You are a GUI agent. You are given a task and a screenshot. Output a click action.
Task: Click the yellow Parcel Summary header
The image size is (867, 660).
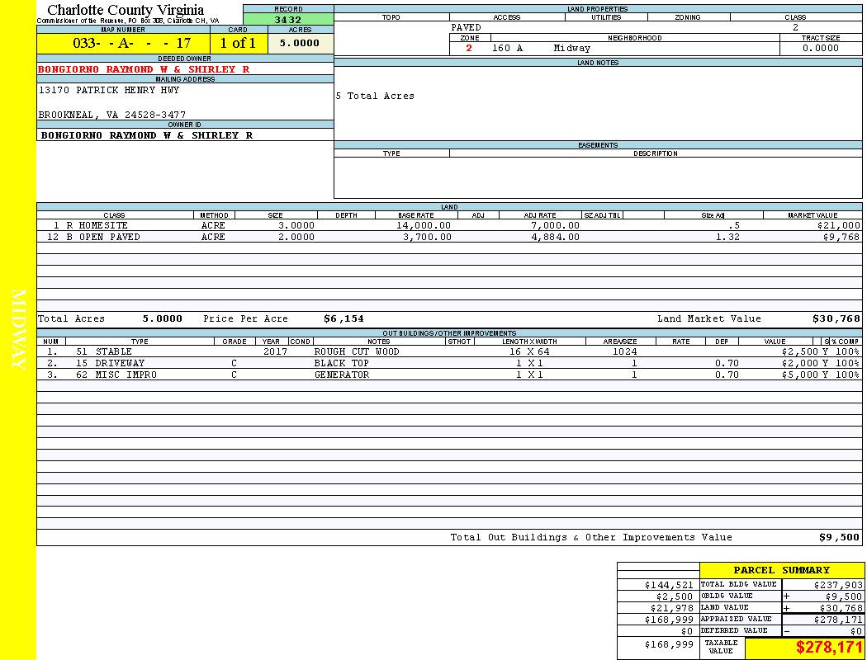(781, 570)
